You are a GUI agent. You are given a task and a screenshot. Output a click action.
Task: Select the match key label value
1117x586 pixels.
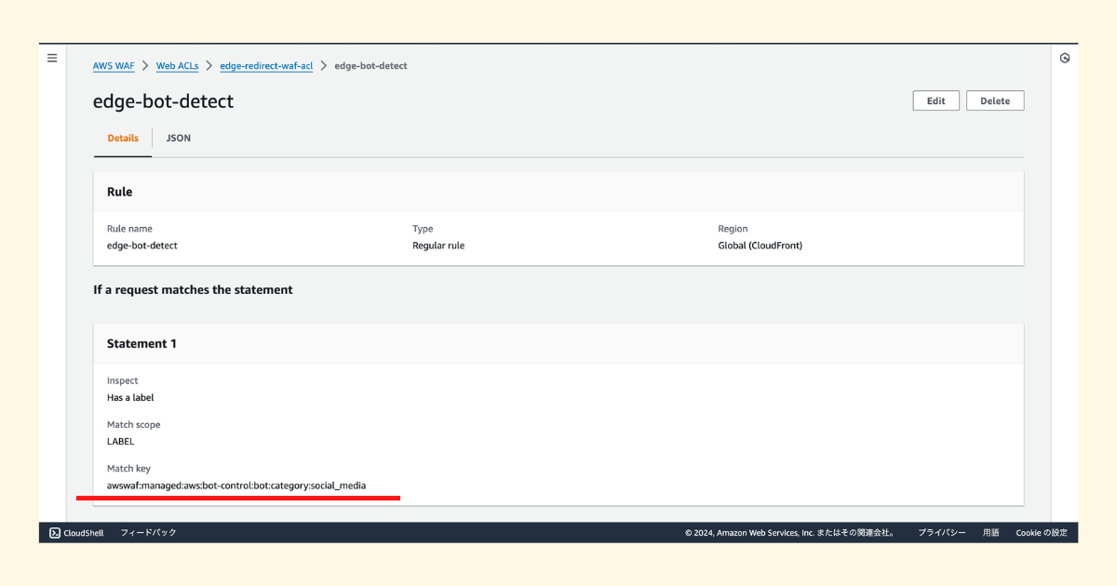(236, 486)
